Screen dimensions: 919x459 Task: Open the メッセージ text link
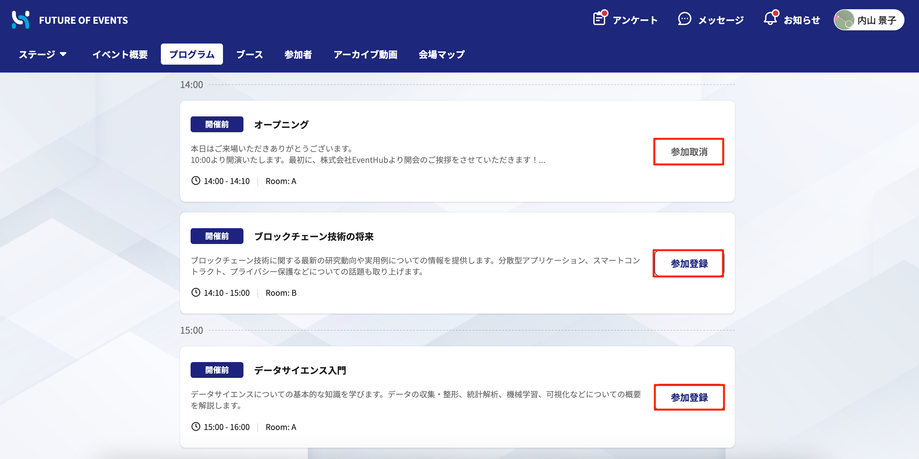[721, 20]
